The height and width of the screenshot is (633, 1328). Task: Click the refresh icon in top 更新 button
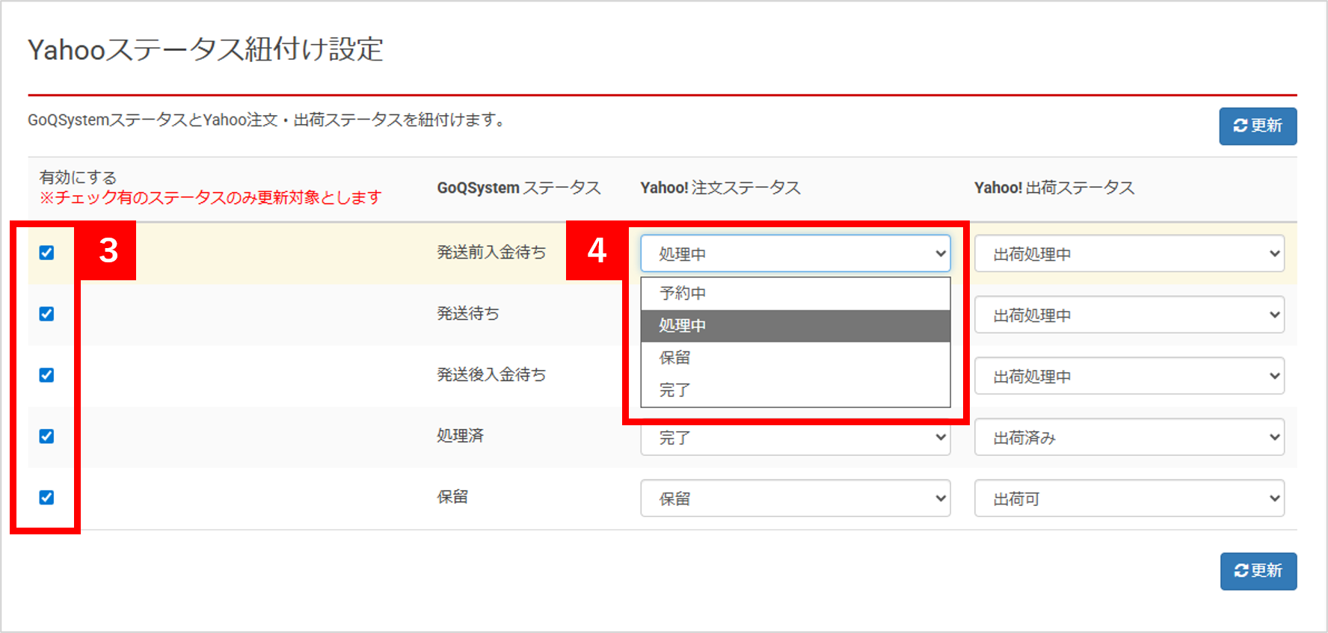(1240, 126)
